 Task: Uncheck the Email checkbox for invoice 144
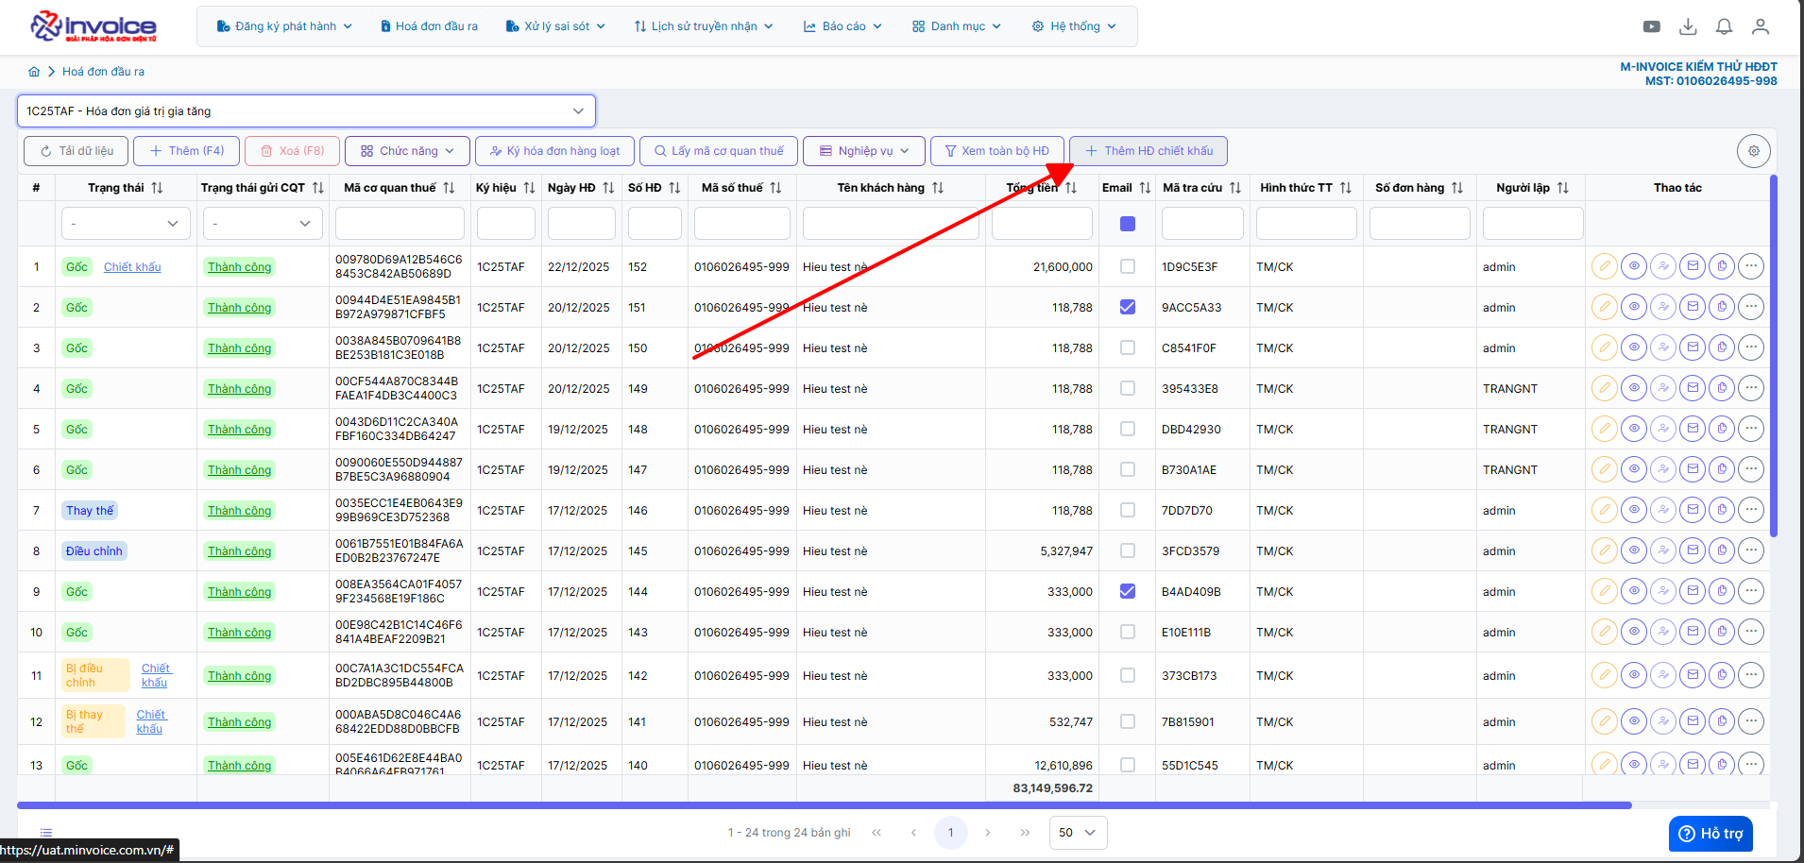pos(1127,591)
